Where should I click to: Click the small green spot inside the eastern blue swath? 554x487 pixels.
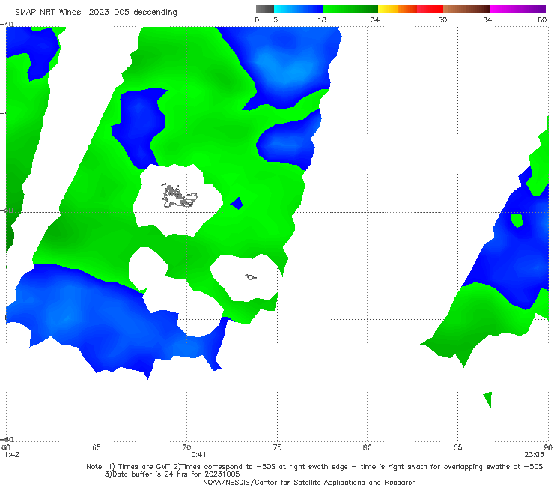click(517, 220)
